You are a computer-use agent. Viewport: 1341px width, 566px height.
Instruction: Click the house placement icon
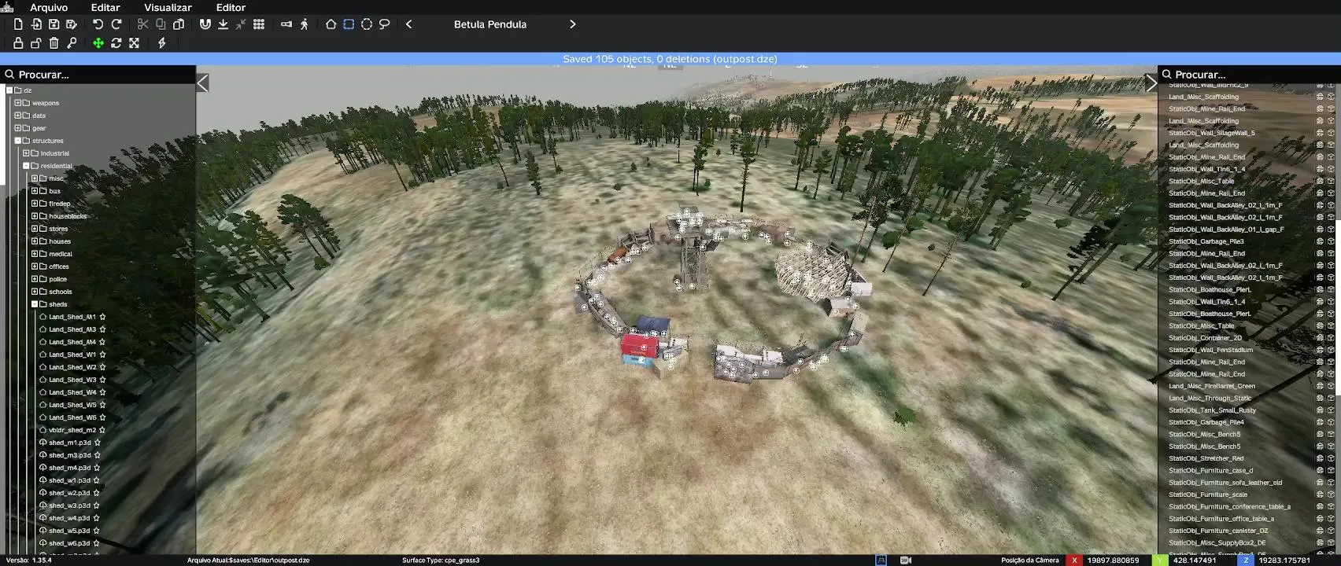[x=331, y=24]
